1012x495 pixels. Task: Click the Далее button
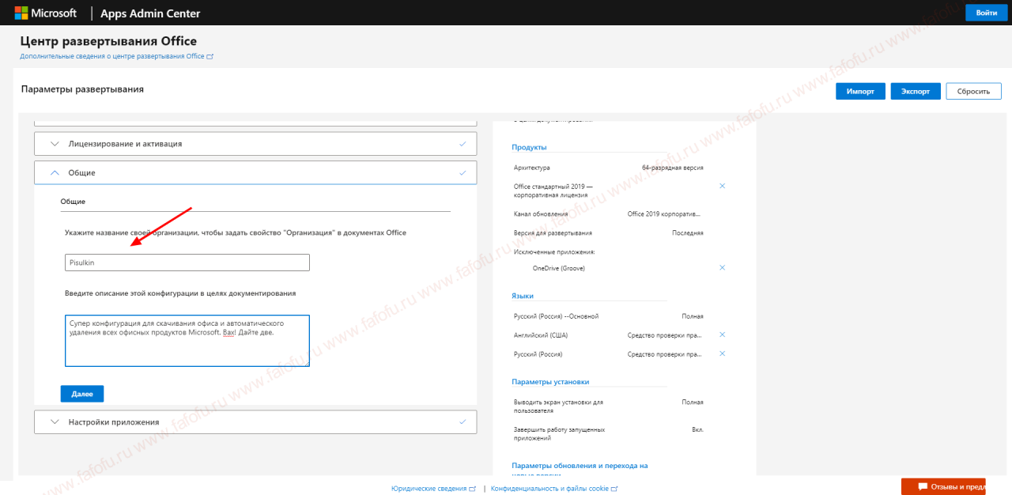pyautogui.click(x=82, y=393)
